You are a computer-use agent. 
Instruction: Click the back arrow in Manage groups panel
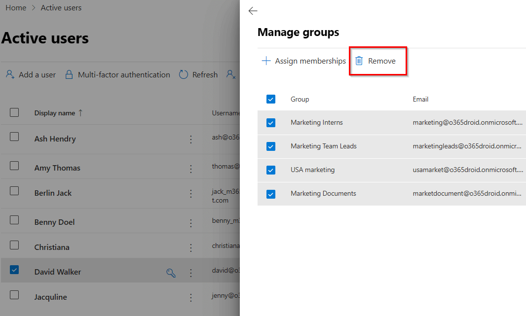(x=253, y=11)
